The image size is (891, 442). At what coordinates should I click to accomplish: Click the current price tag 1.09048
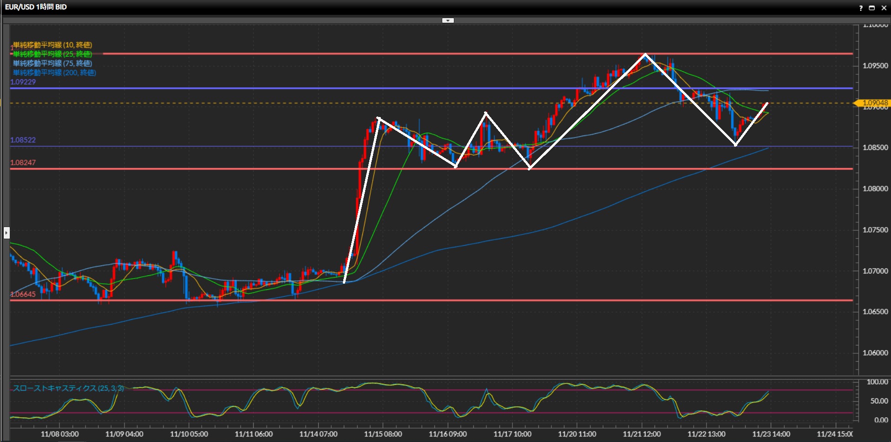874,103
